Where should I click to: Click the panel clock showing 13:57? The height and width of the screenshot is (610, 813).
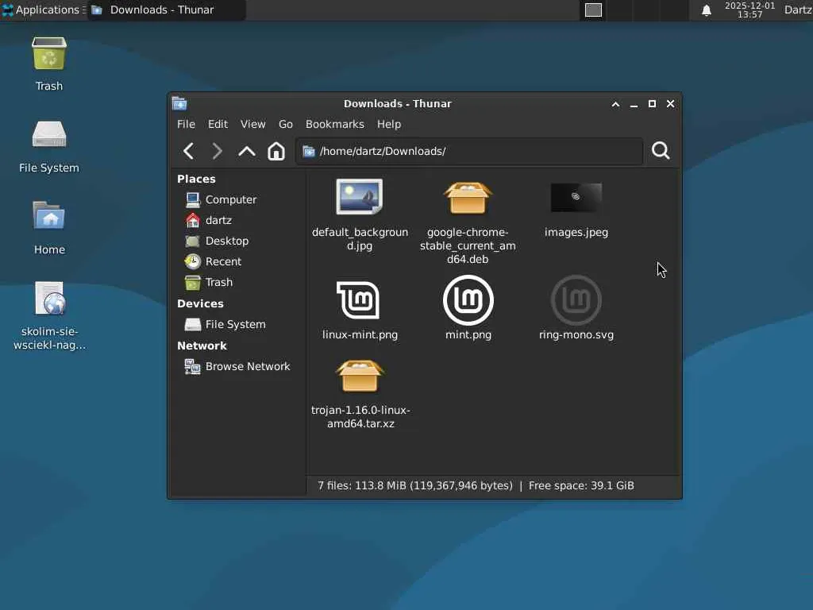coord(749,10)
